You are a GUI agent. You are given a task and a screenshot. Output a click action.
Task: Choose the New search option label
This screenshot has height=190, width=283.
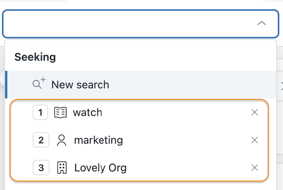(x=80, y=84)
